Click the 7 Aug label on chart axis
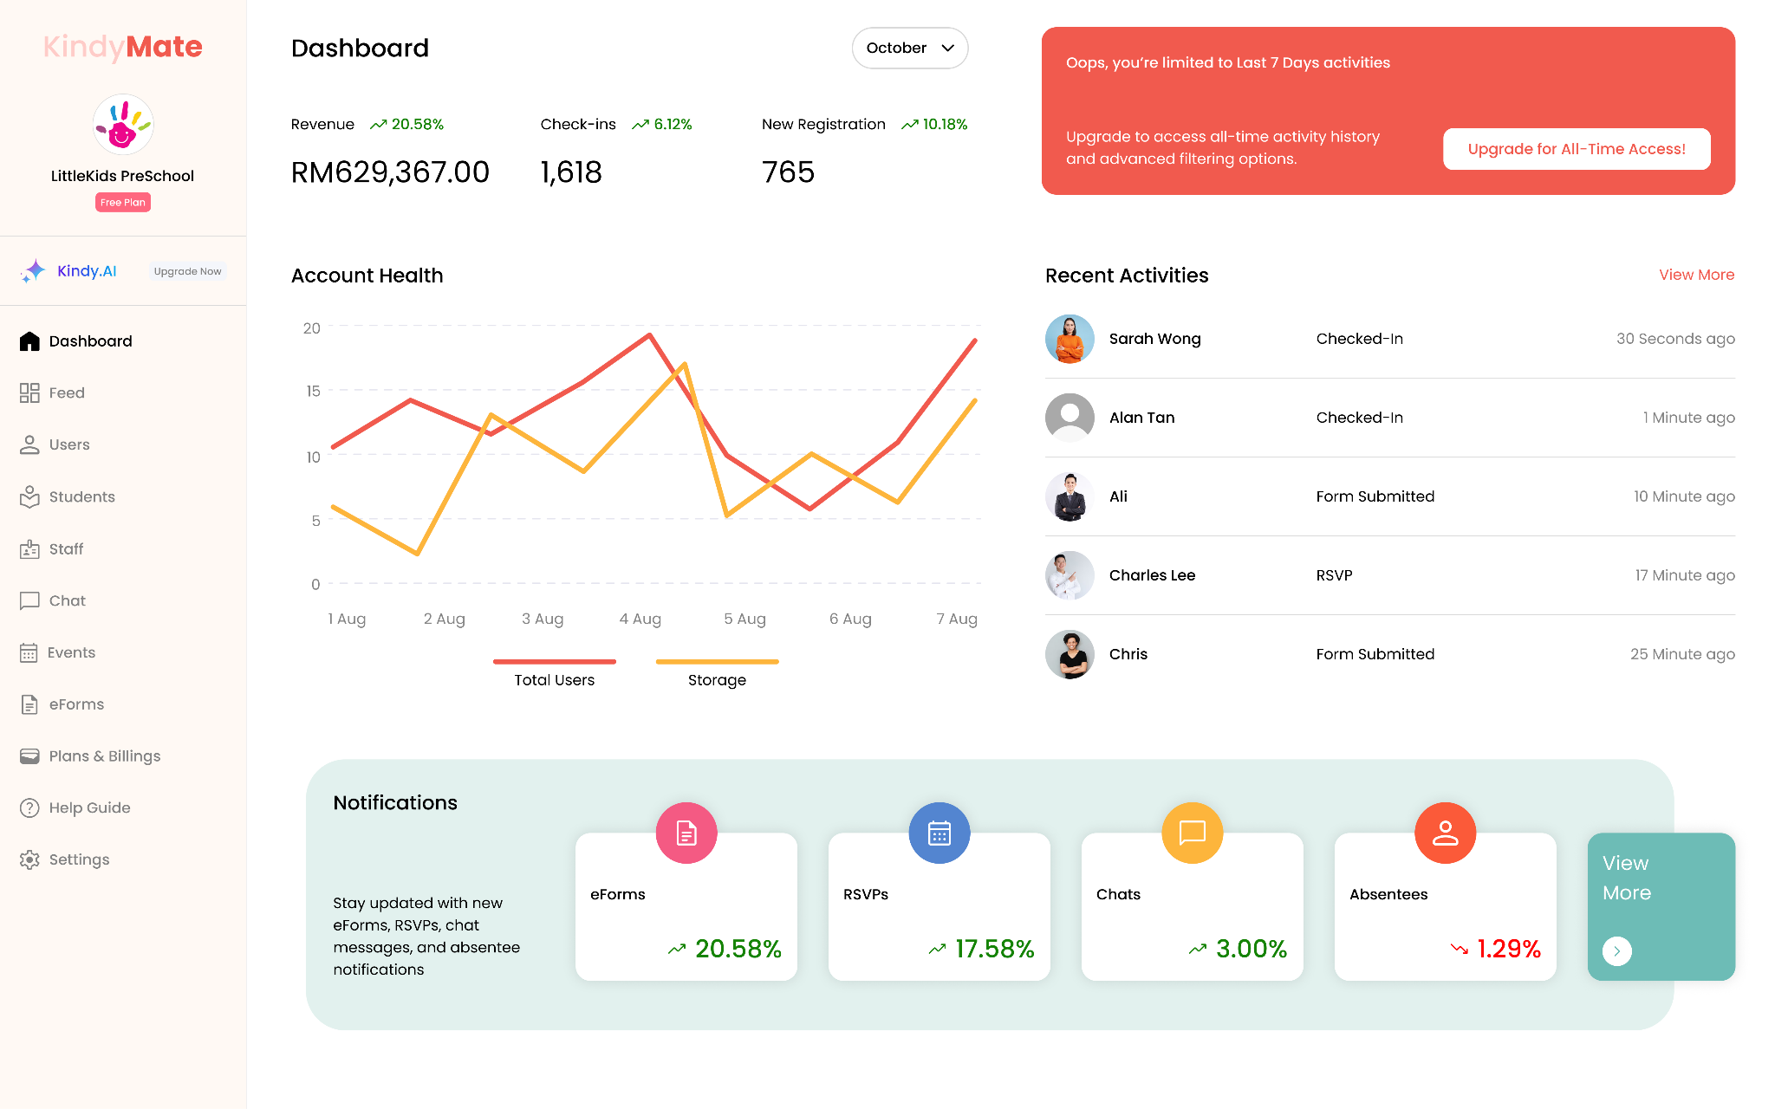This screenshot has height=1109, width=1775. pyautogui.click(x=957, y=619)
